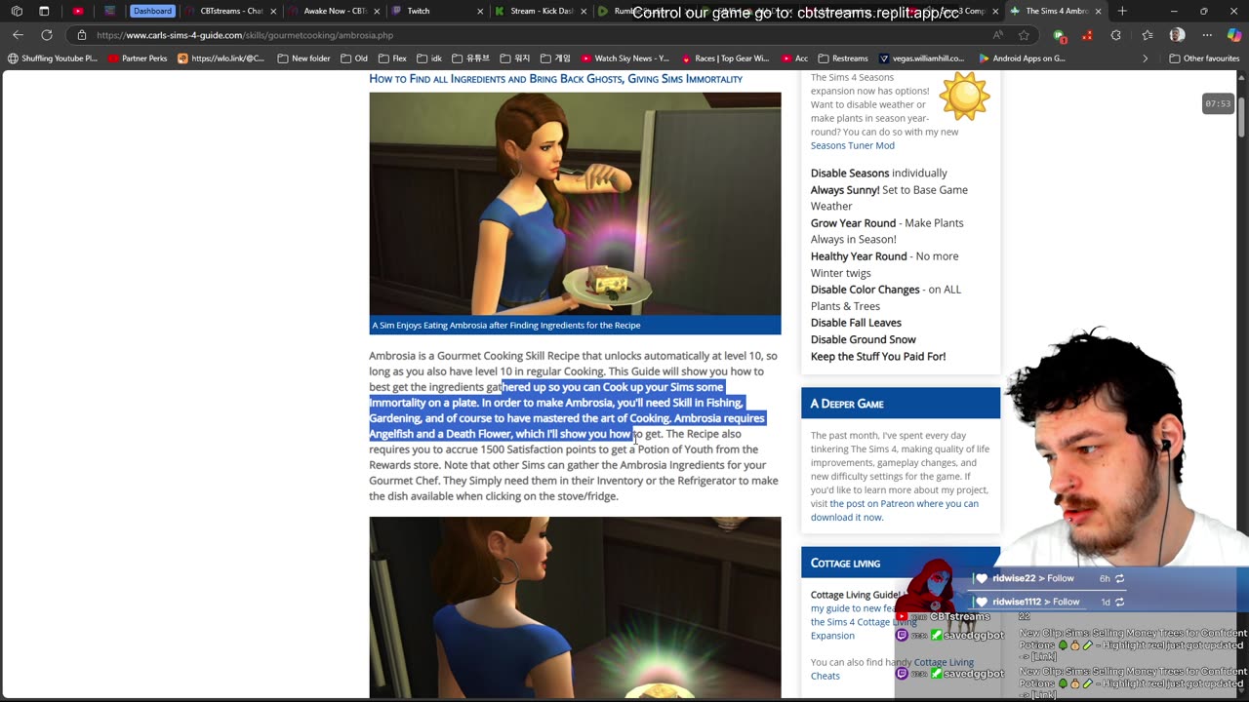The height and width of the screenshot is (702, 1249).
Task: Select the pinned YouTube tab
Action: tap(78, 11)
